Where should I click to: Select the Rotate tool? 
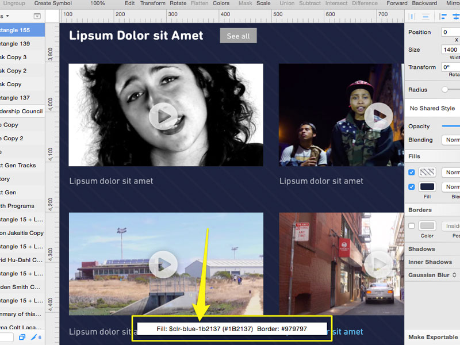[178, 3]
